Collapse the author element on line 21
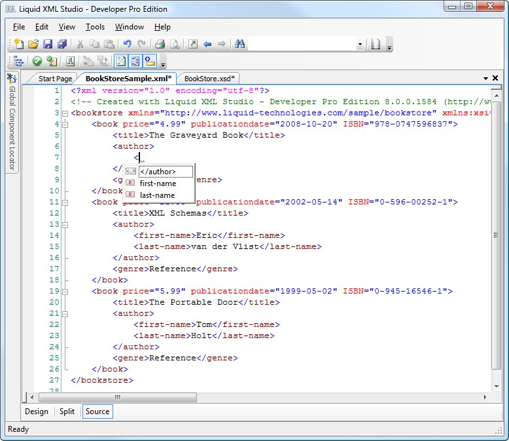 (65, 314)
